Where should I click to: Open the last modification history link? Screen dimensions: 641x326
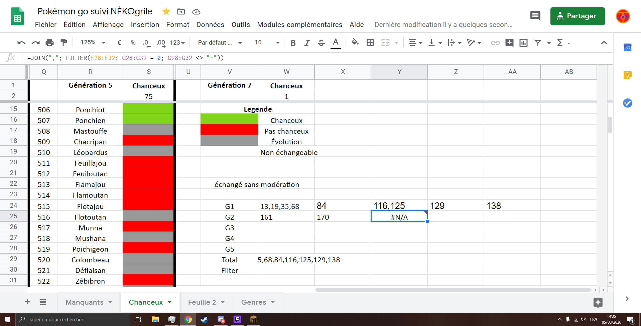click(443, 25)
